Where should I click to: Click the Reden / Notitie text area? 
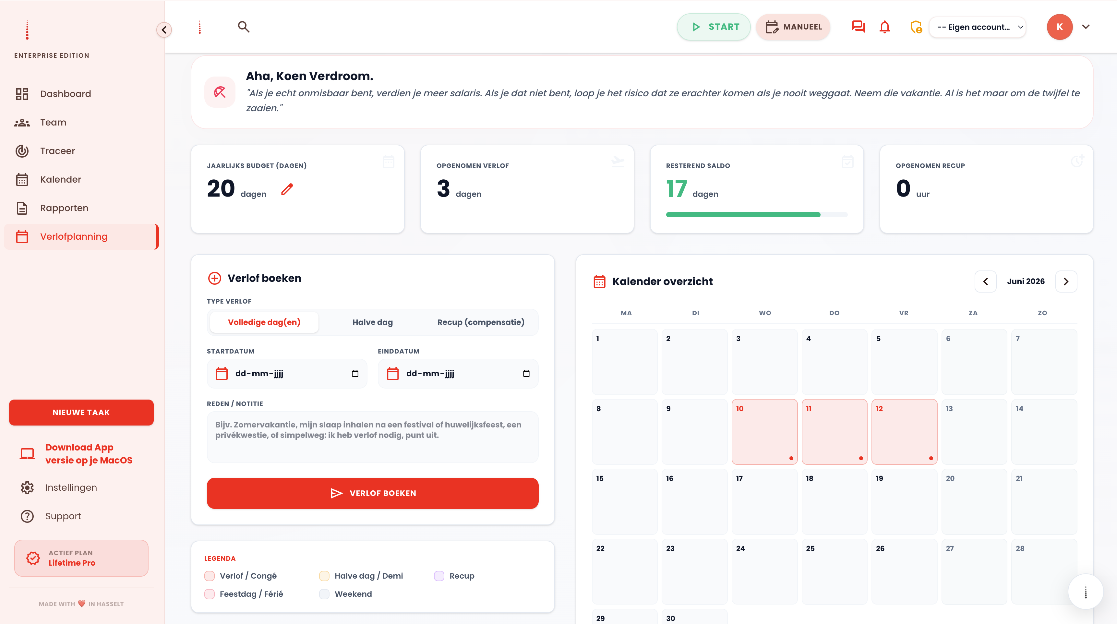tap(372, 437)
